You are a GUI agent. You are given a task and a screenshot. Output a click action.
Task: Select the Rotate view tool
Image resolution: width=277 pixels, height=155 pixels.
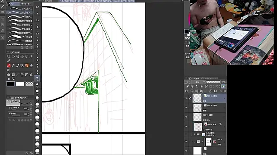click(13, 56)
